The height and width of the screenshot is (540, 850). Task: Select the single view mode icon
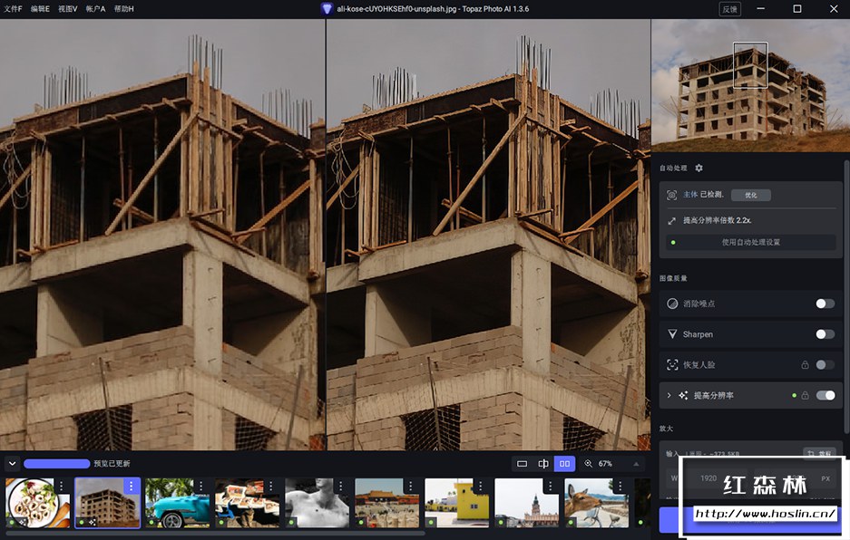(522, 464)
